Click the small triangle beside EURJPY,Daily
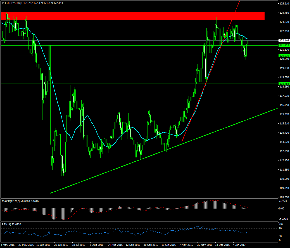 point(3,3)
